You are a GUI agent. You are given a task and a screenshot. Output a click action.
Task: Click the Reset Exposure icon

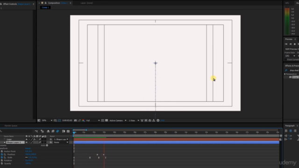(x=158, y=120)
